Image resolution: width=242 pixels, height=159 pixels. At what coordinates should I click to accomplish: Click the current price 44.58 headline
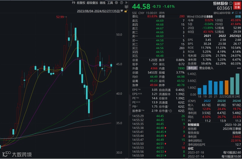tap(141, 6)
